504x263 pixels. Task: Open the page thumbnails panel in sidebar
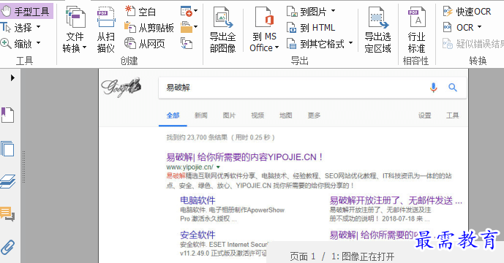click(8, 149)
